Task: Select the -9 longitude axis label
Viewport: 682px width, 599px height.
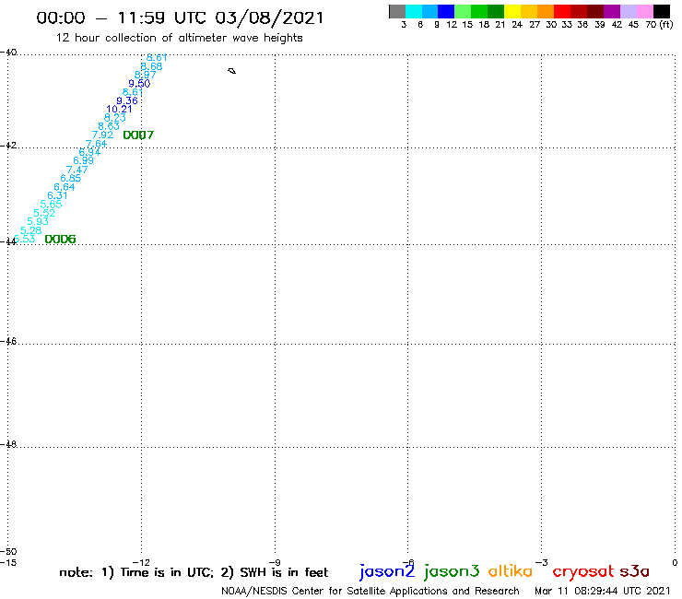Action: (x=275, y=563)
